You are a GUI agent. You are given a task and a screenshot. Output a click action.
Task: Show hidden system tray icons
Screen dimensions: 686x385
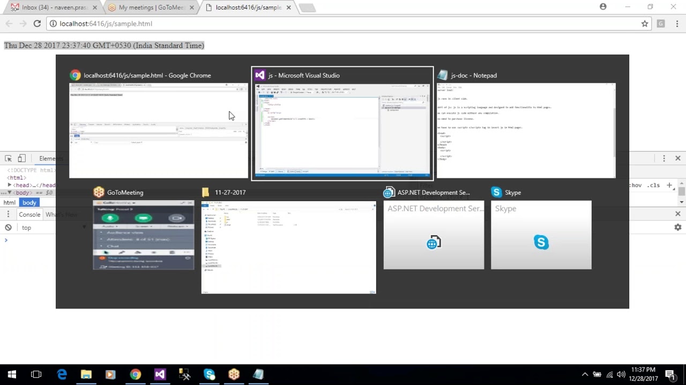(x=585, y=374)
